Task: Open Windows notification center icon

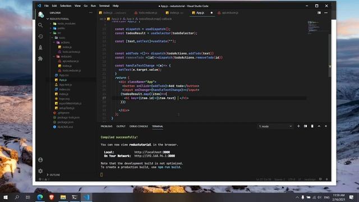Action: coord(352,197)
